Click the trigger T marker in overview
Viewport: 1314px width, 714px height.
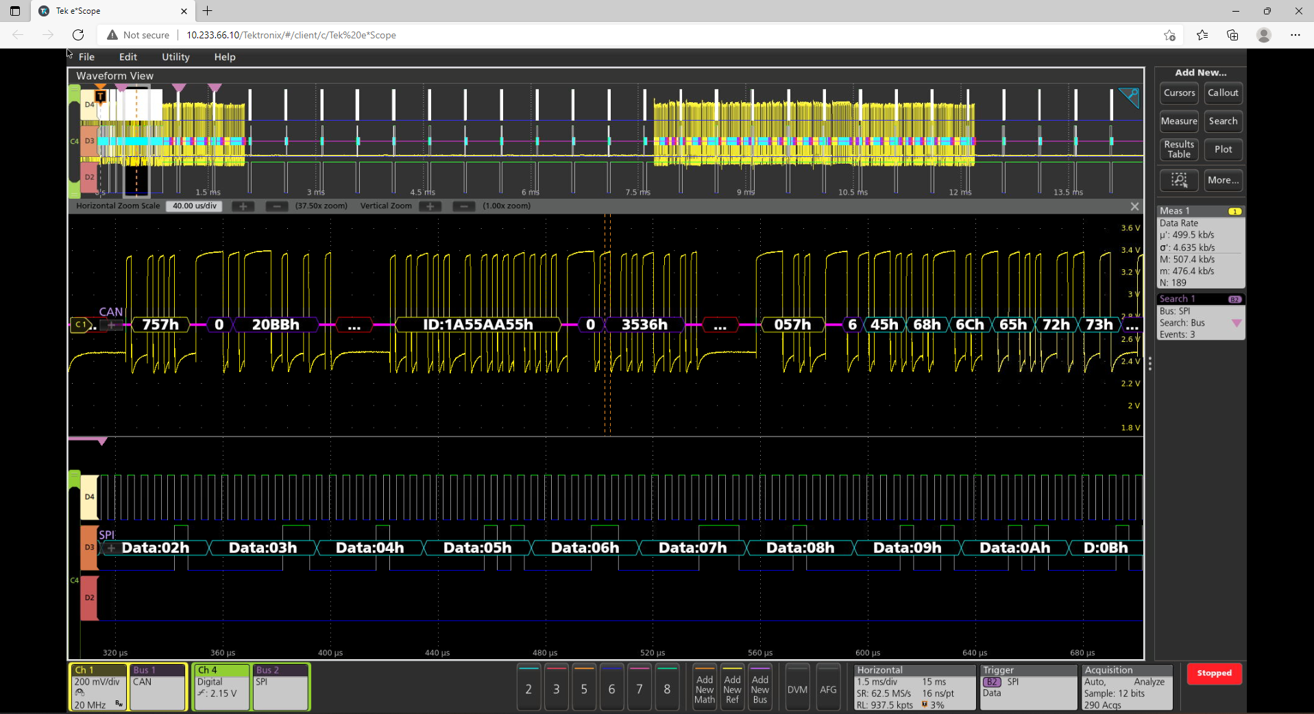(101, 96)
